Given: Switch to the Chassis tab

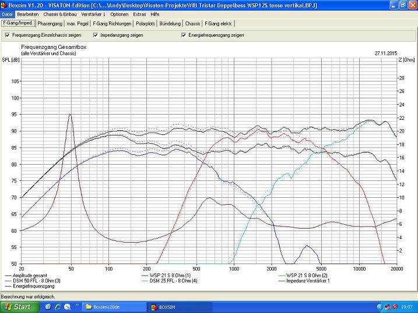Looking at the screenshot, I should 192,24.
